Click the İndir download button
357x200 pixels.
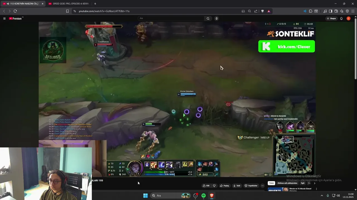(237, 186)
